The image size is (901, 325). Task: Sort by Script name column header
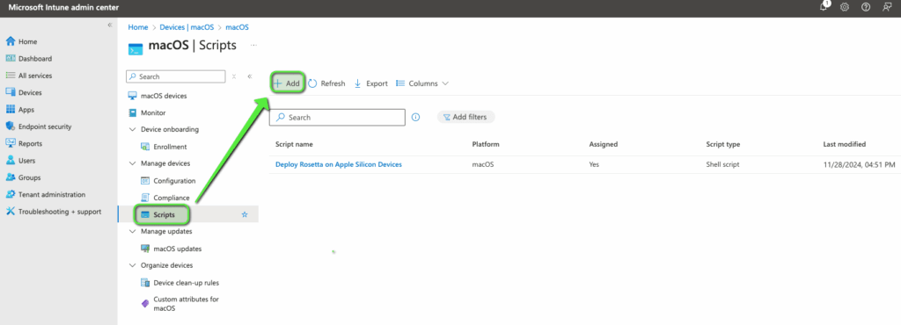tap(294, 144)
